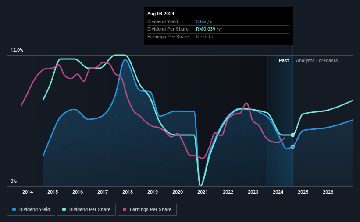Click the blue Dividend Yield data point marker
The image size is (360, 222).
point(292,147)
